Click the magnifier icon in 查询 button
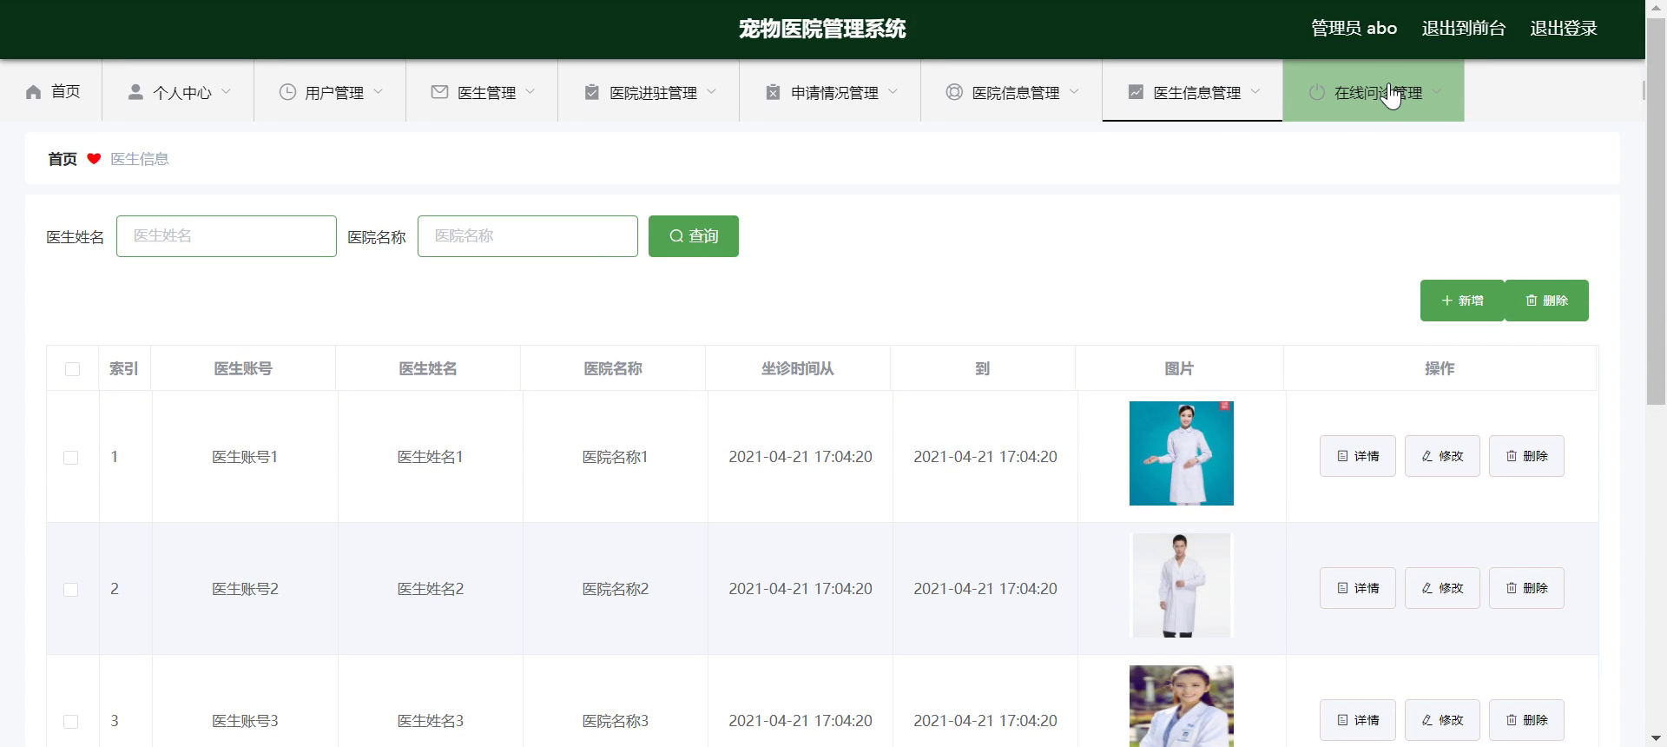Viewport: 1667px width, 747px height. pos(676,236)
